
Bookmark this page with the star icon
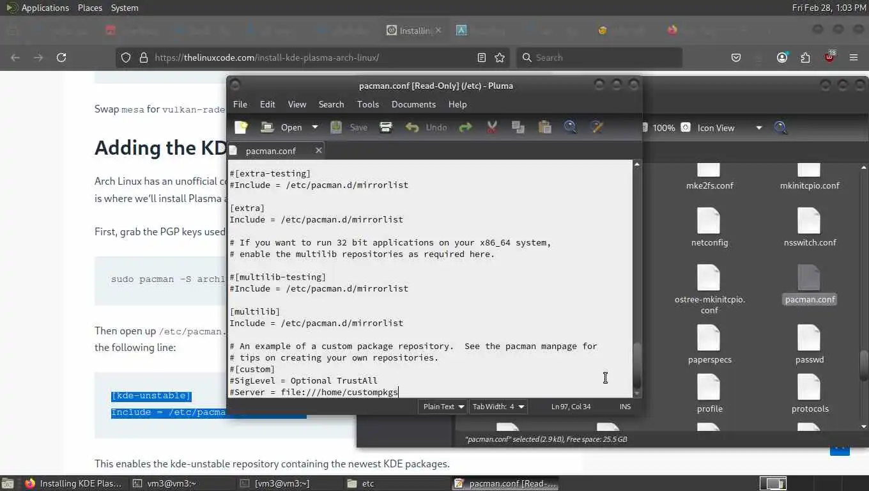pyautogui.click(x=500, y=58)
